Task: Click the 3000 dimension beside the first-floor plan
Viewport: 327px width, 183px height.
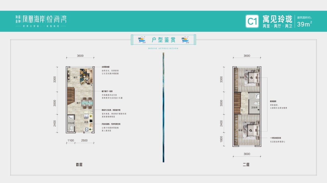Action: [55, 103]
